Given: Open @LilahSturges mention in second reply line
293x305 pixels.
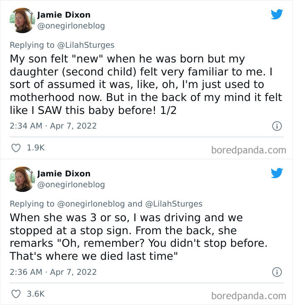Looking at the screenshot, I should click(x=173, y=204).
